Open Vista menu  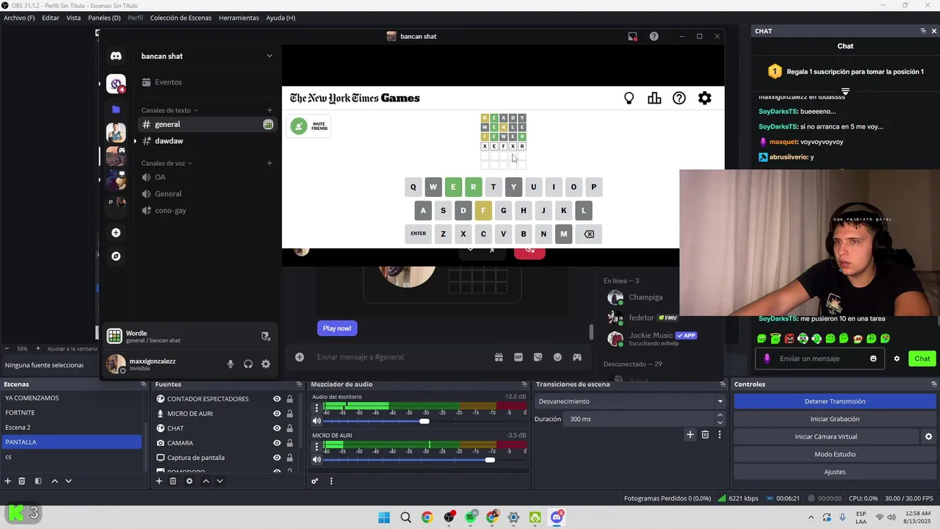tap(73, 18)
